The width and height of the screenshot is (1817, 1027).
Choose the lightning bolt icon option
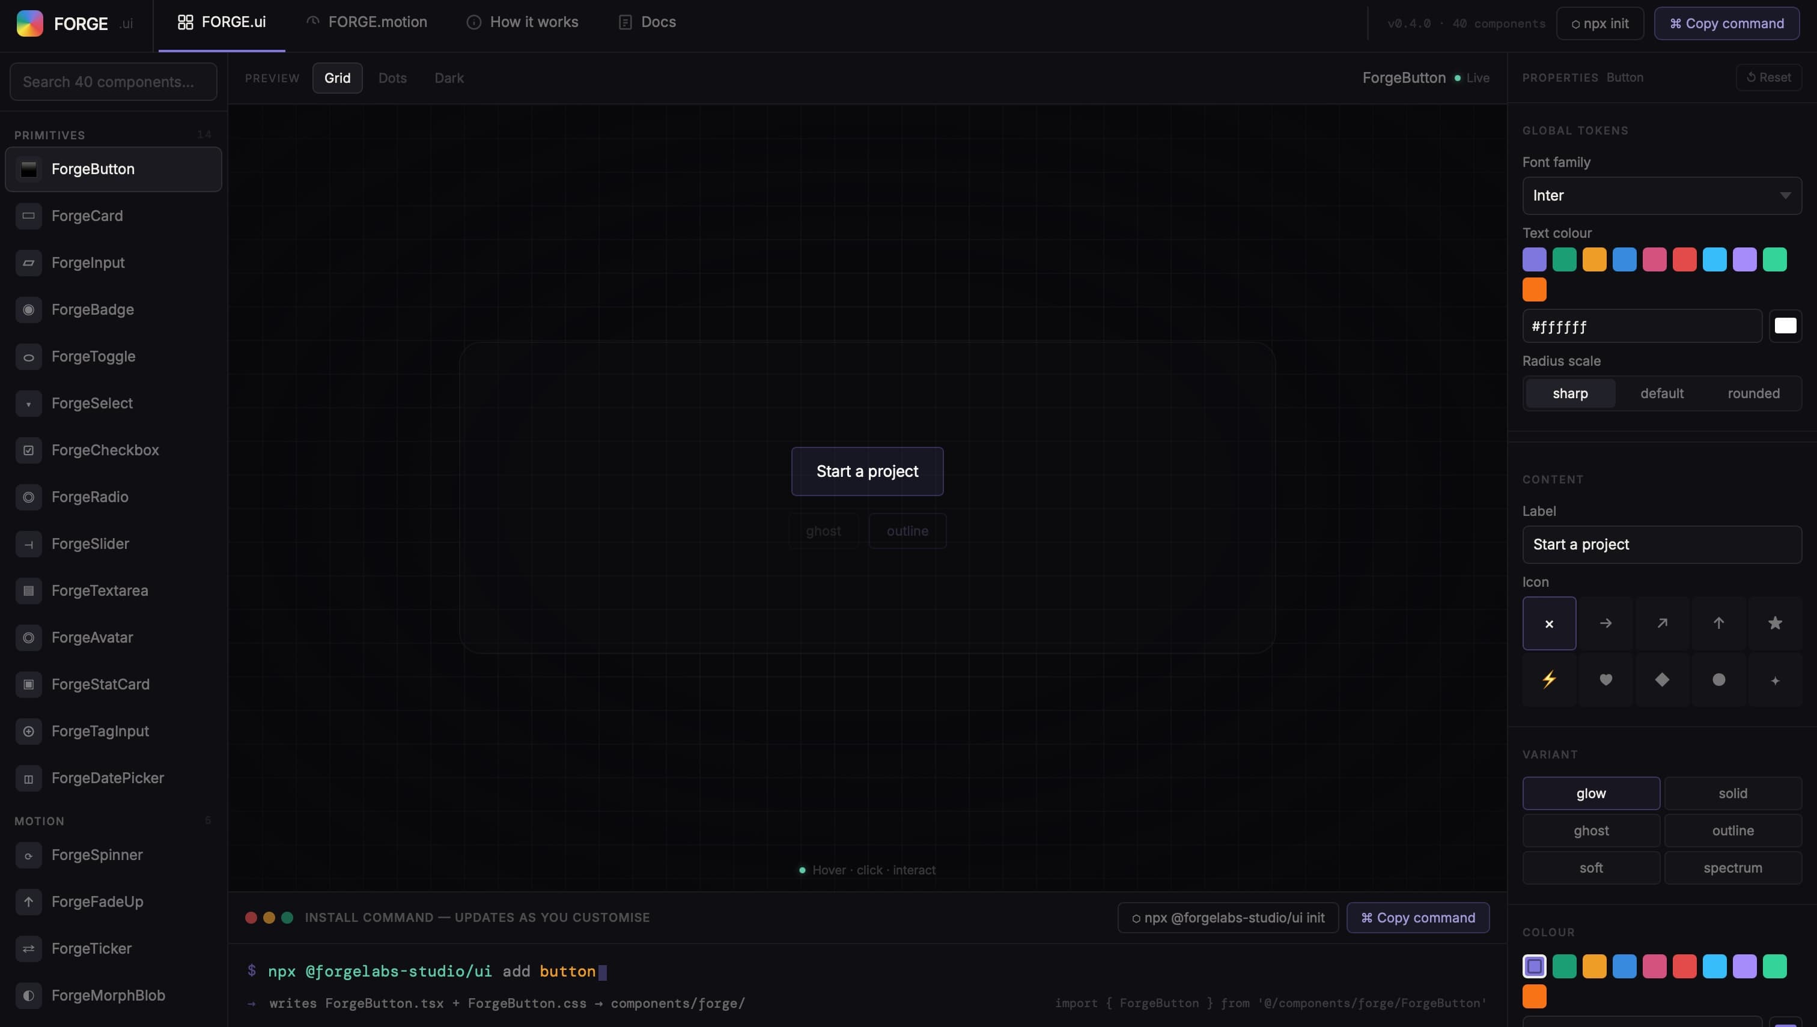(1549, 679)
